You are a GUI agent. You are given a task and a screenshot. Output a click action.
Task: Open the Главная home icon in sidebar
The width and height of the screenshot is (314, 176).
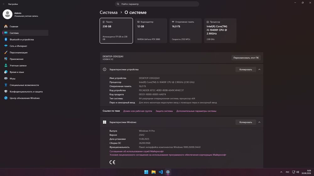coord(6,26)
